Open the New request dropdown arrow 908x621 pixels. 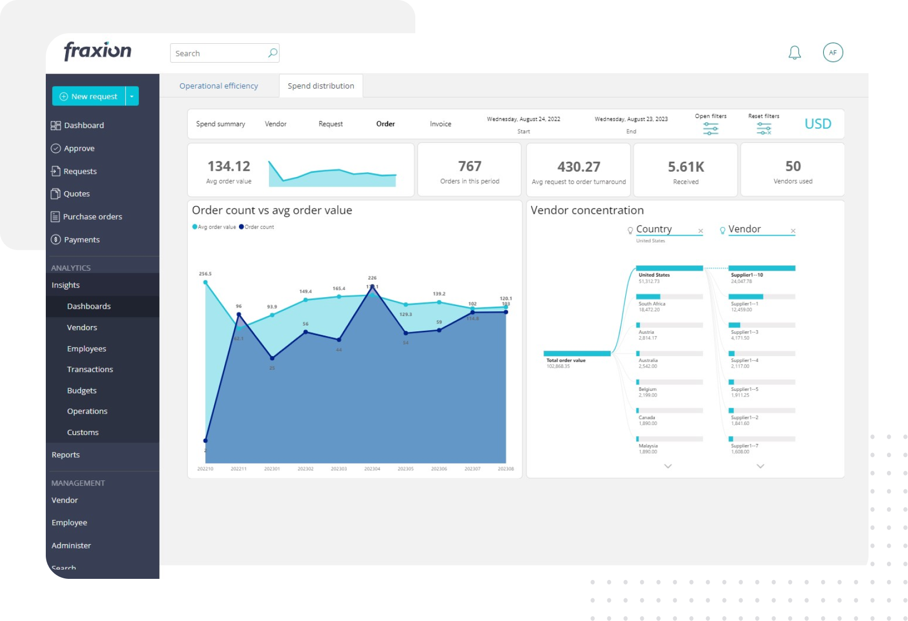click(132, 96)
